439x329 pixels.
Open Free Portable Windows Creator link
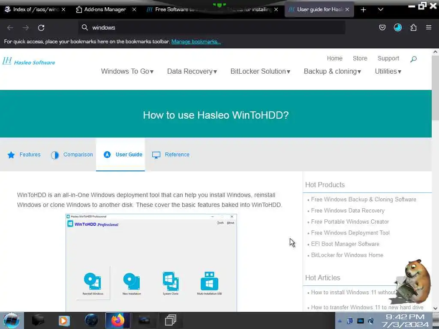(x=350, y=222)
